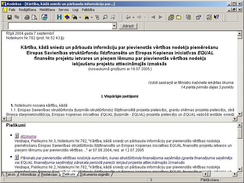Export the document to Word

point(44,17)
